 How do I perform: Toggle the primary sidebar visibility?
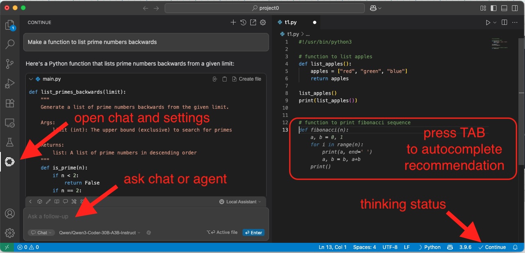[494, 8]
